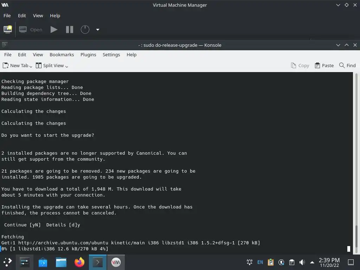Open Konsole Edit menu
The width and height of the screenshot is (360, 270).
[x=22, y=54]
